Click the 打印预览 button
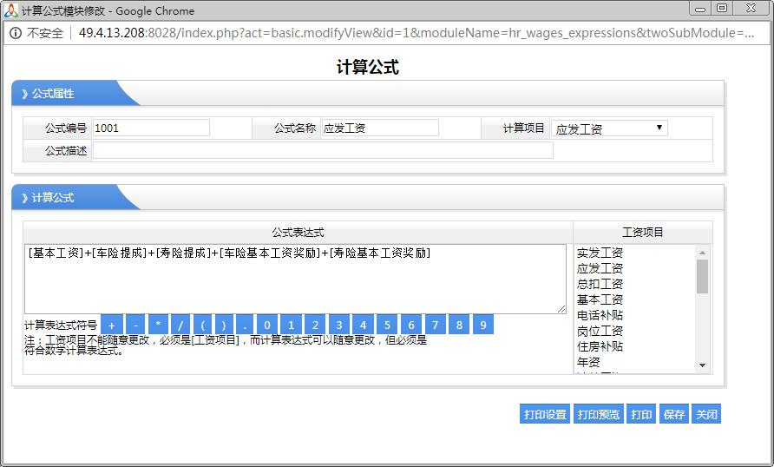Image resolution: width=774 pixels, height=467 pixels. (x=599, y=414)
